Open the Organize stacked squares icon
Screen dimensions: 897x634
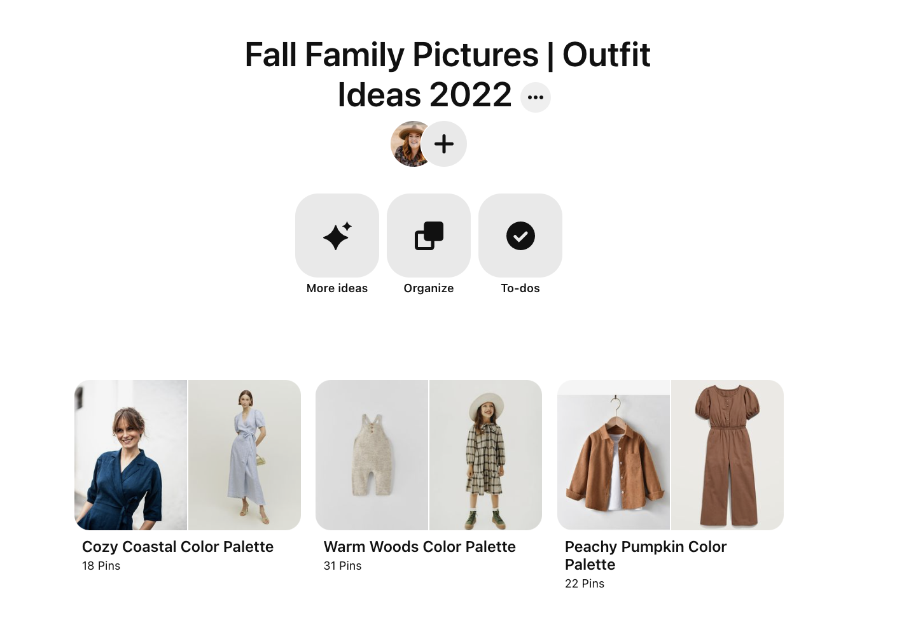tap(429, 236)
